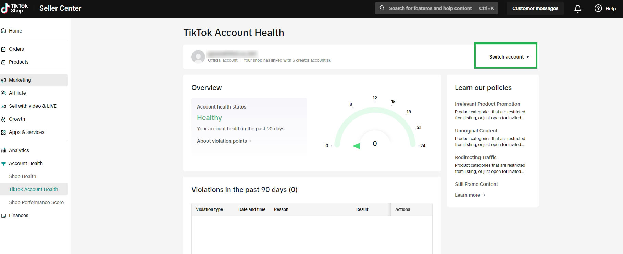This screenshot has height=254, width=623.
Task: Click the Marketing megaphone icon
Action: pos(4,80)
